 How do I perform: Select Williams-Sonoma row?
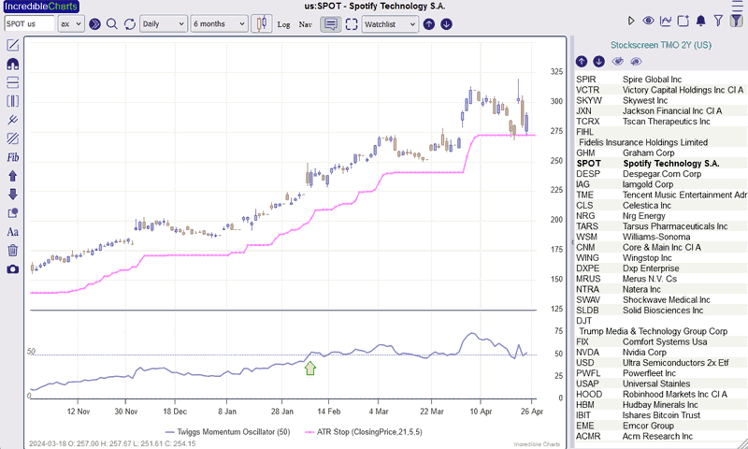tap(661, 237)
